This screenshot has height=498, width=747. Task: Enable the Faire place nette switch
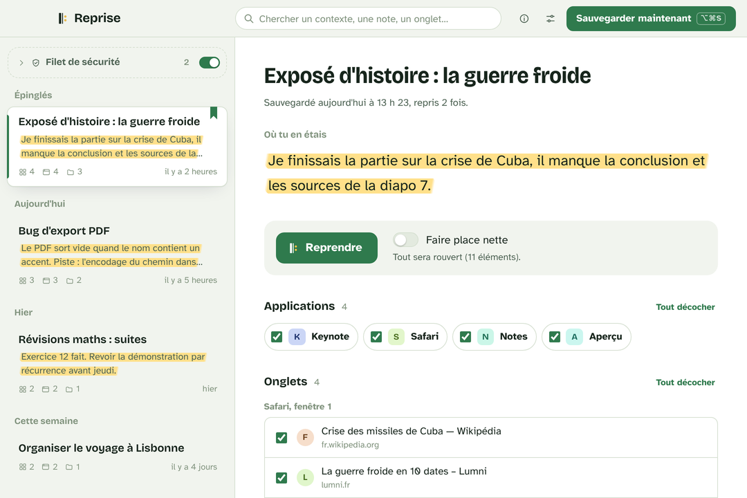pos(405,240)
